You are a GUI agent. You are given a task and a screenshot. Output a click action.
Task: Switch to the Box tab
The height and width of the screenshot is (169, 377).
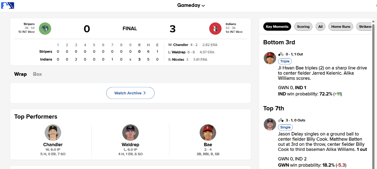pos(37,74)
